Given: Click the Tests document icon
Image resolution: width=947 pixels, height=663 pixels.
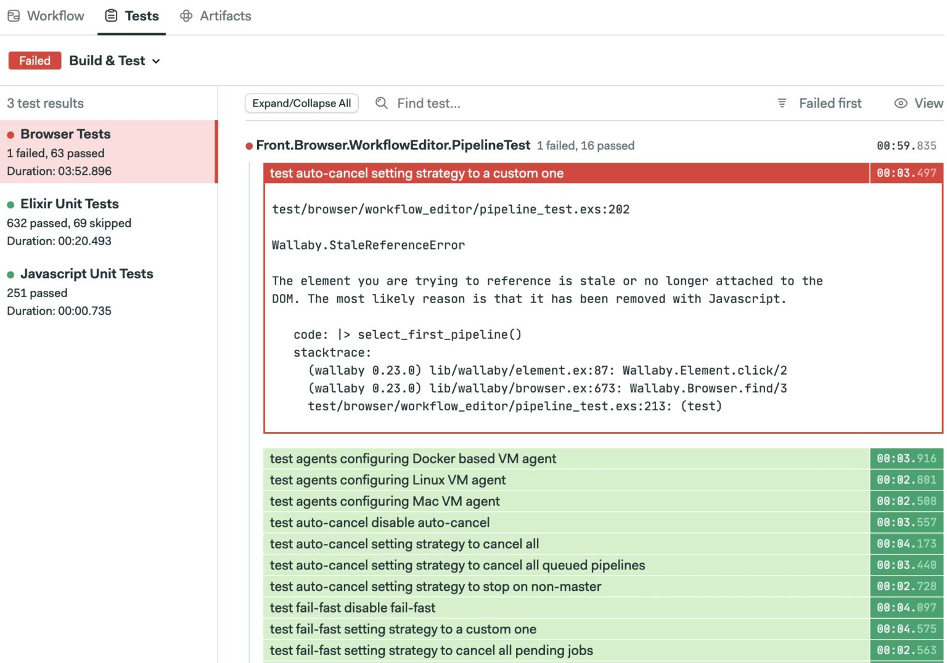Looking at the screenshot, I should coord(110,15).
